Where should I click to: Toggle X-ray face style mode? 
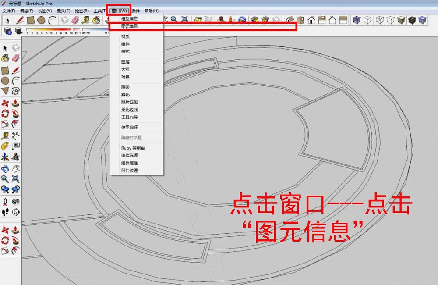click(x=357, y=20)
